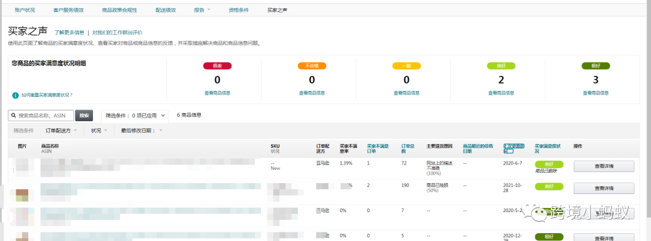Sort by the 商品最近的停售日期 column header
This screenshot has height=241, width=651.
click(x=478, y=148)
